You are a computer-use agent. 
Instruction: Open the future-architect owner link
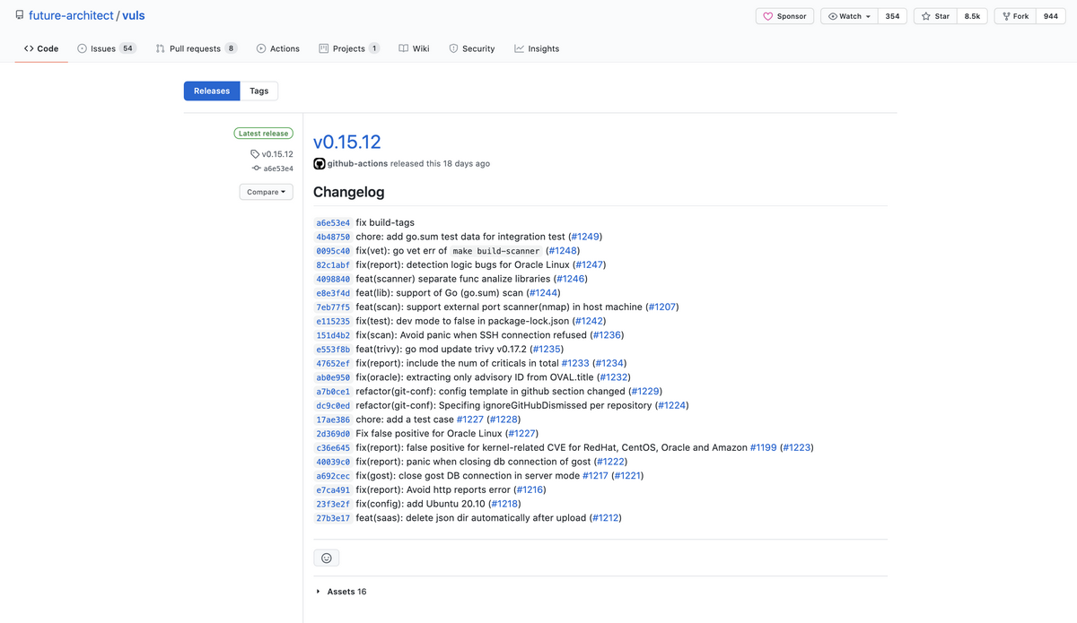pos(71,16)
